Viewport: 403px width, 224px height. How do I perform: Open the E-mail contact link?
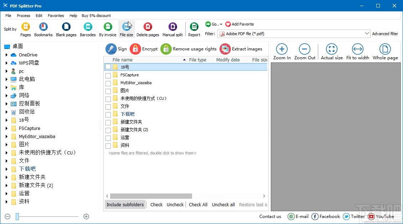point(298,217)
